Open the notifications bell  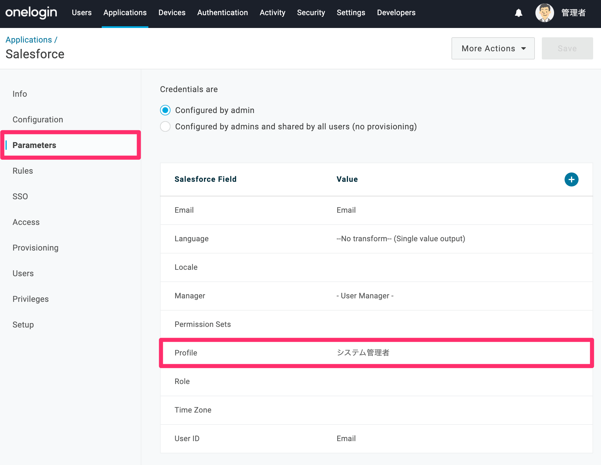point(519,13)
